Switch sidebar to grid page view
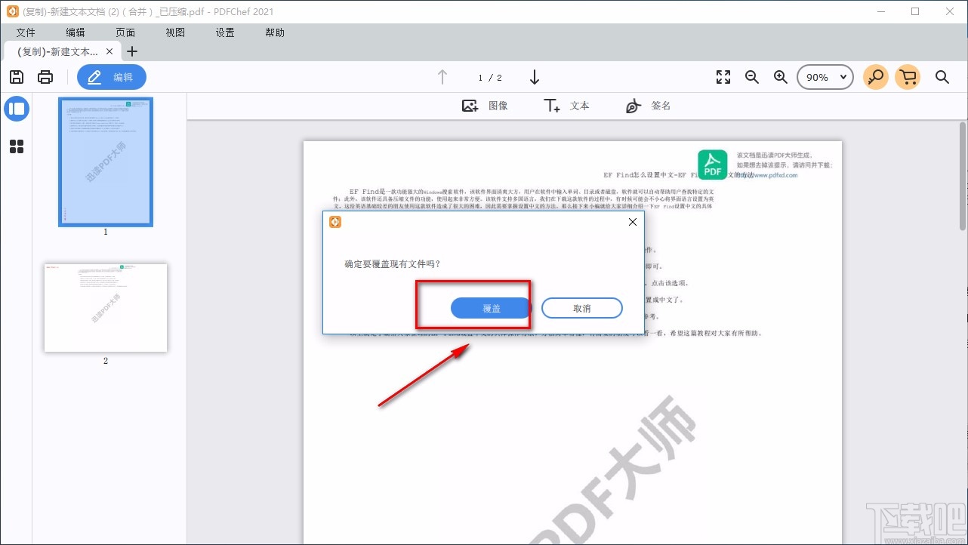968x545 pixels. tap(17, 146)
